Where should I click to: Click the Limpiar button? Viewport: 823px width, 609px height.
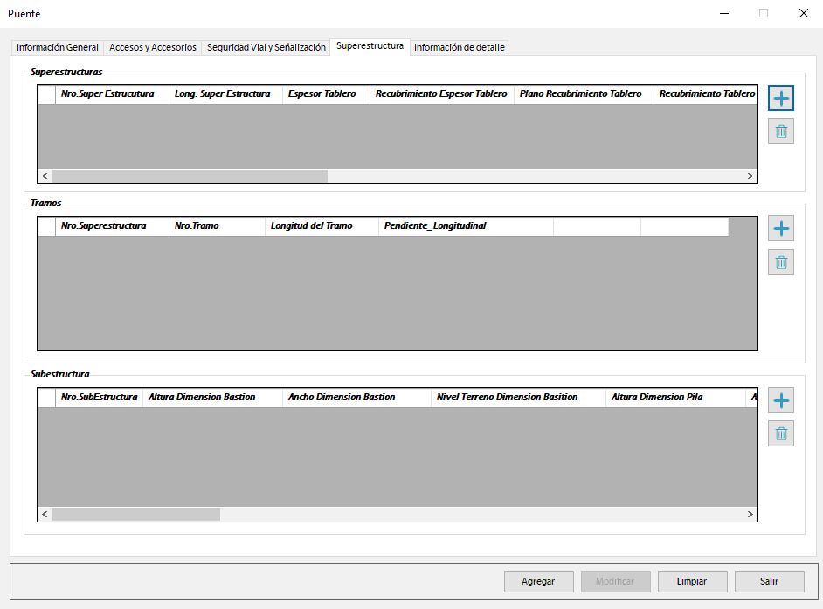(692, 581)
